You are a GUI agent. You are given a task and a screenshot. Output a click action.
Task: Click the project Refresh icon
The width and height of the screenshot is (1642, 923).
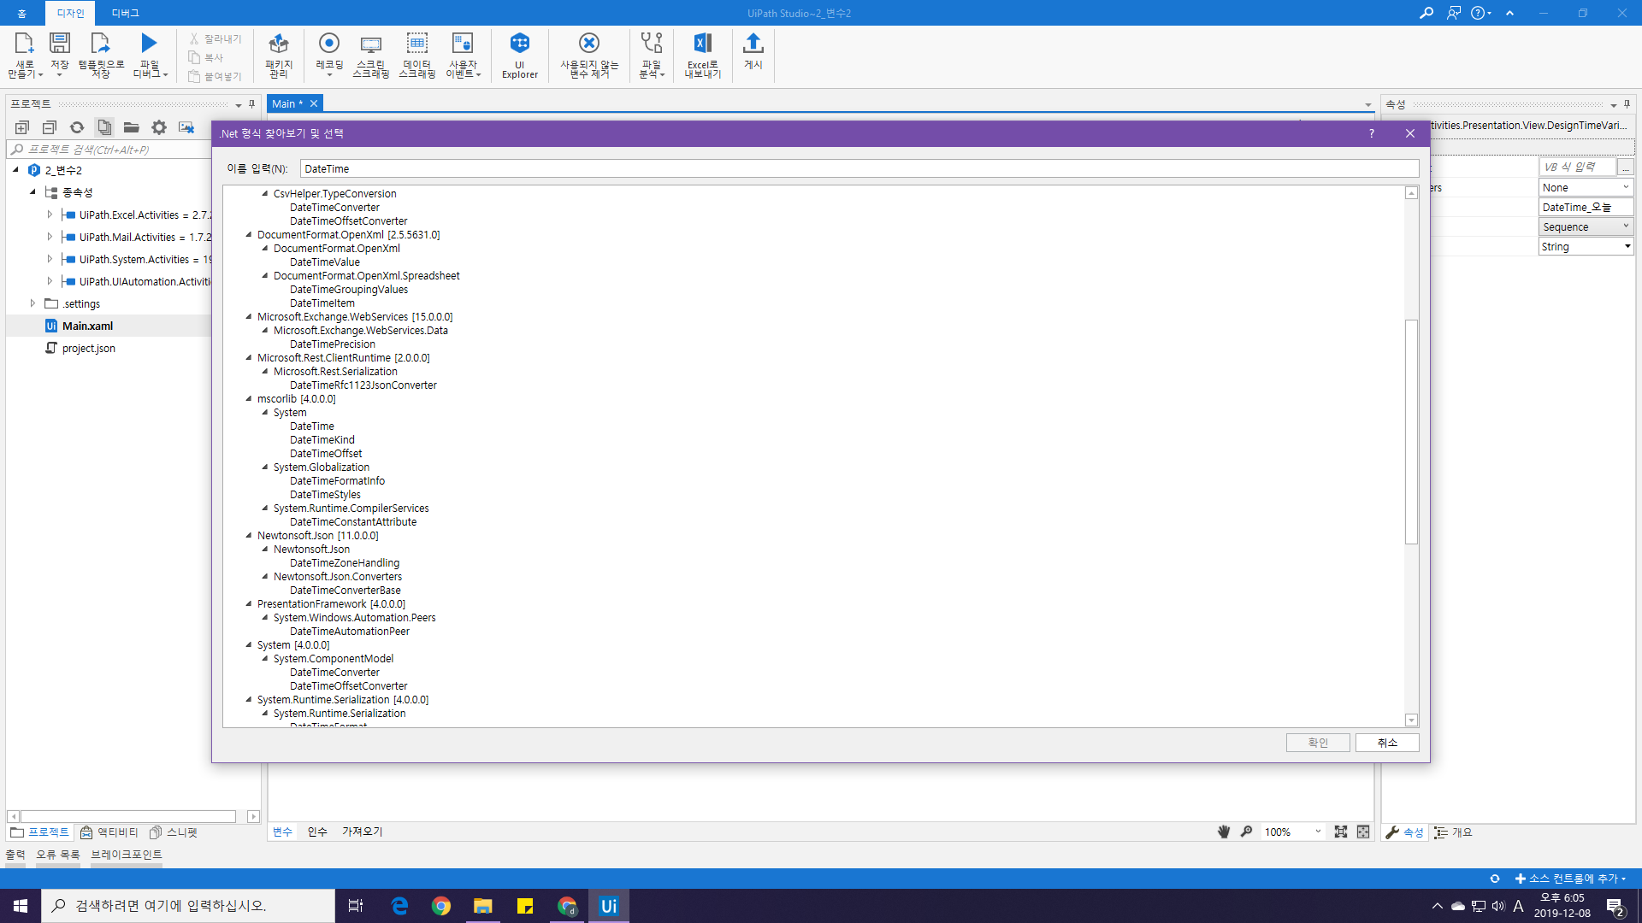(77, 127)
